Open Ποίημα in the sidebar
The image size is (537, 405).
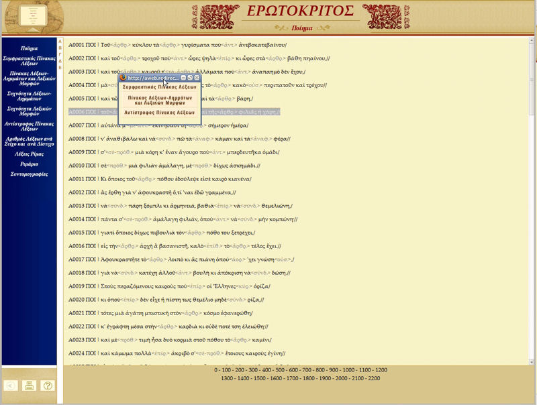(x=29, y=49)
